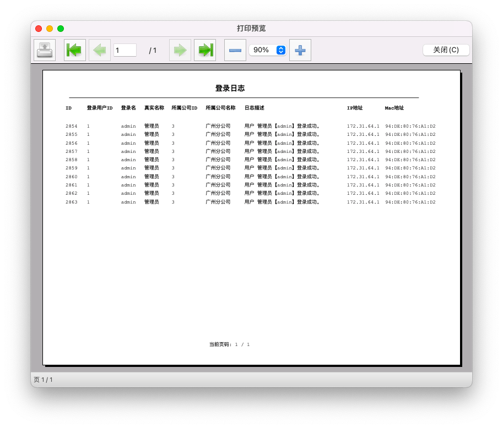Close preview with 关闭(C) button

pos(446,50)
